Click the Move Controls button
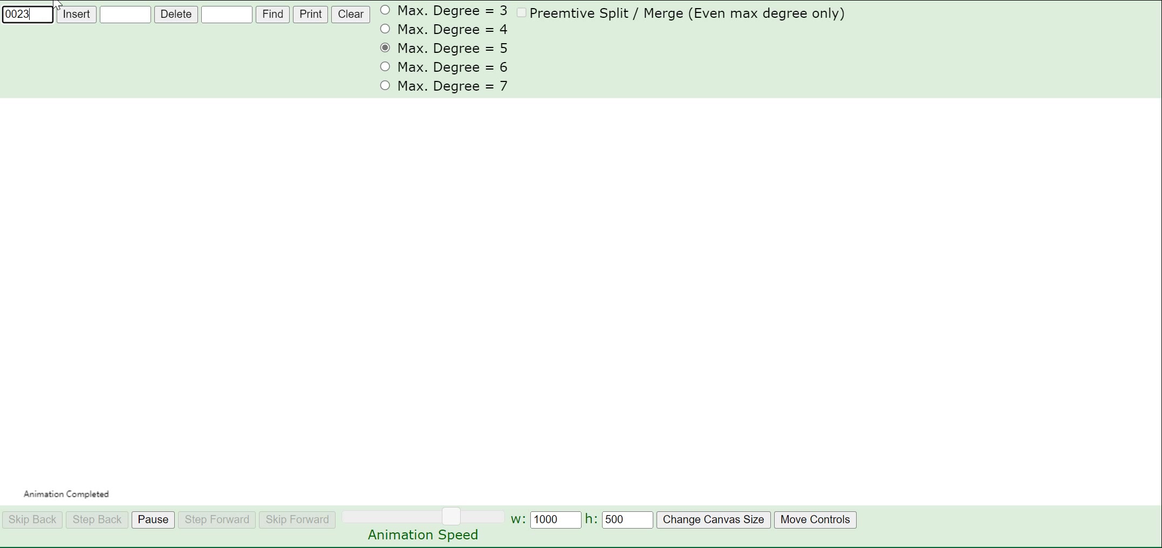Image resolution: width=1162 pixels, height=548 pixels. pos(815,519)
